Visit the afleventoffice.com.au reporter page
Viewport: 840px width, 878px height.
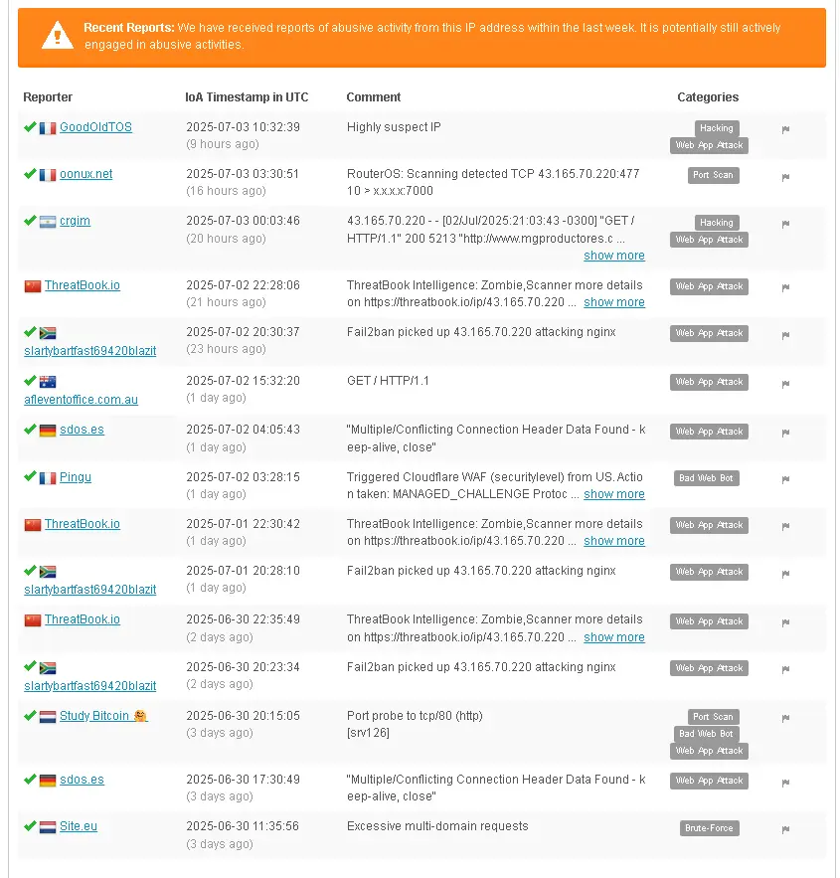tap(82, 400)
